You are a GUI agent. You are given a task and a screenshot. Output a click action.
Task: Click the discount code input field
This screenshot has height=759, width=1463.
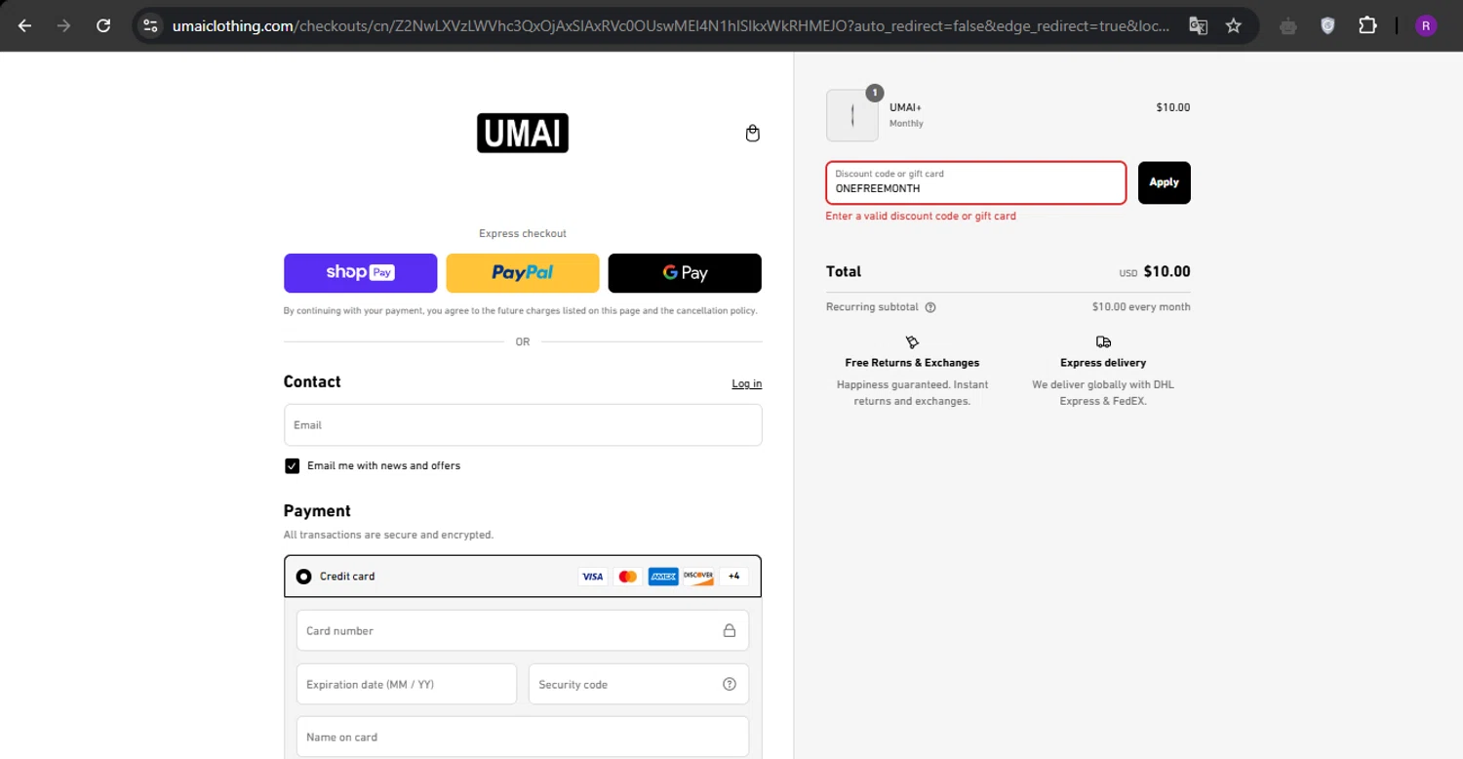[976, 182]
